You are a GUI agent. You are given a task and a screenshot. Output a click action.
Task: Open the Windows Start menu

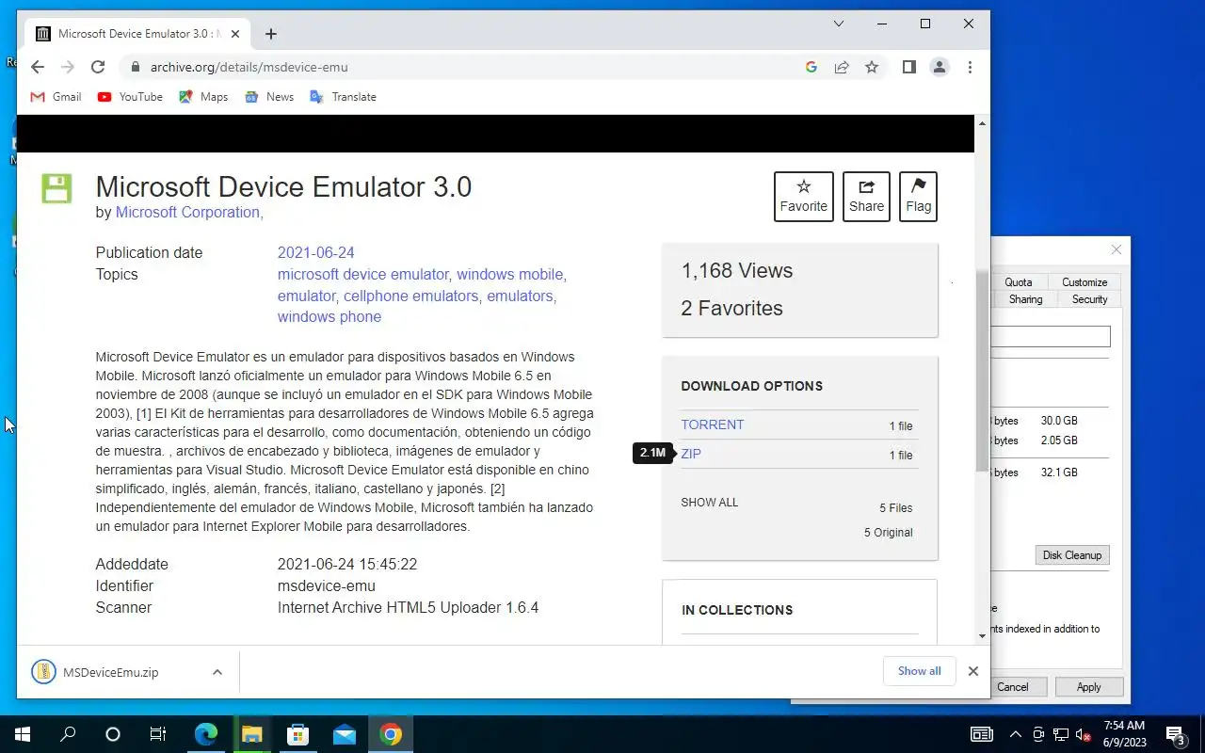click(x=23, y=734)
